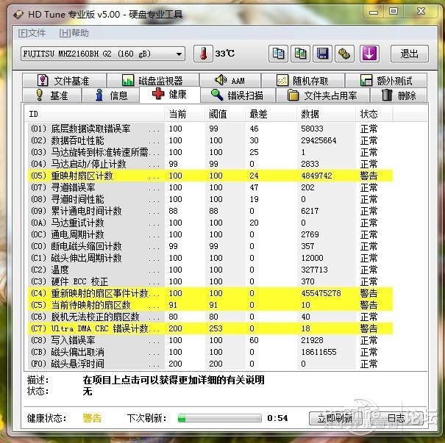Sort by the 状态 column header

[x=374, y=114]
